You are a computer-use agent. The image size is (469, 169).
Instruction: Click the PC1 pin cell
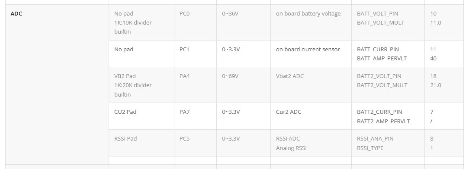click(x=195, y=53)
